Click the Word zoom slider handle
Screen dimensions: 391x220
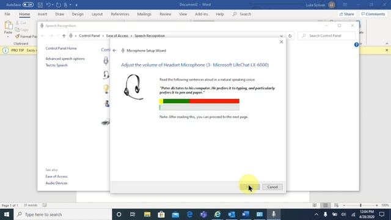(x=360, y=205)
